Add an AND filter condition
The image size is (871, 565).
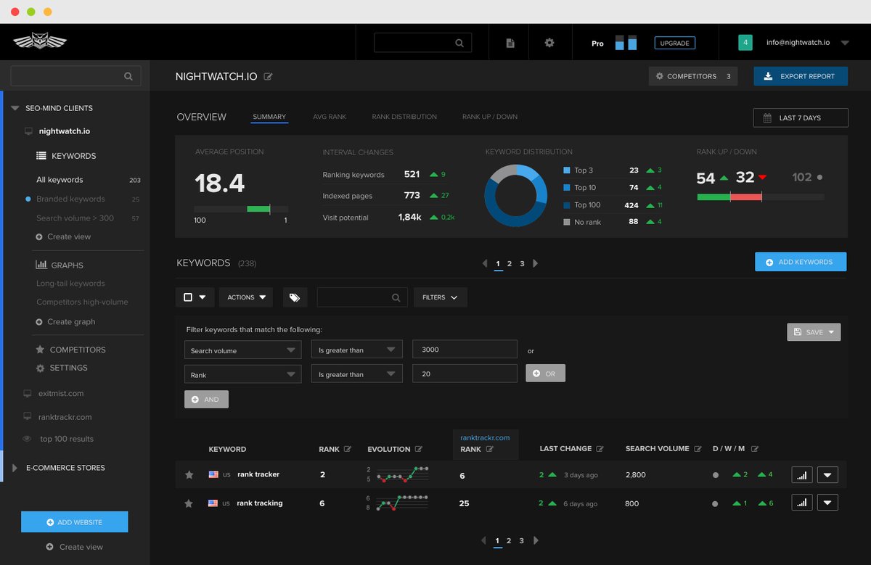point(206,399)
